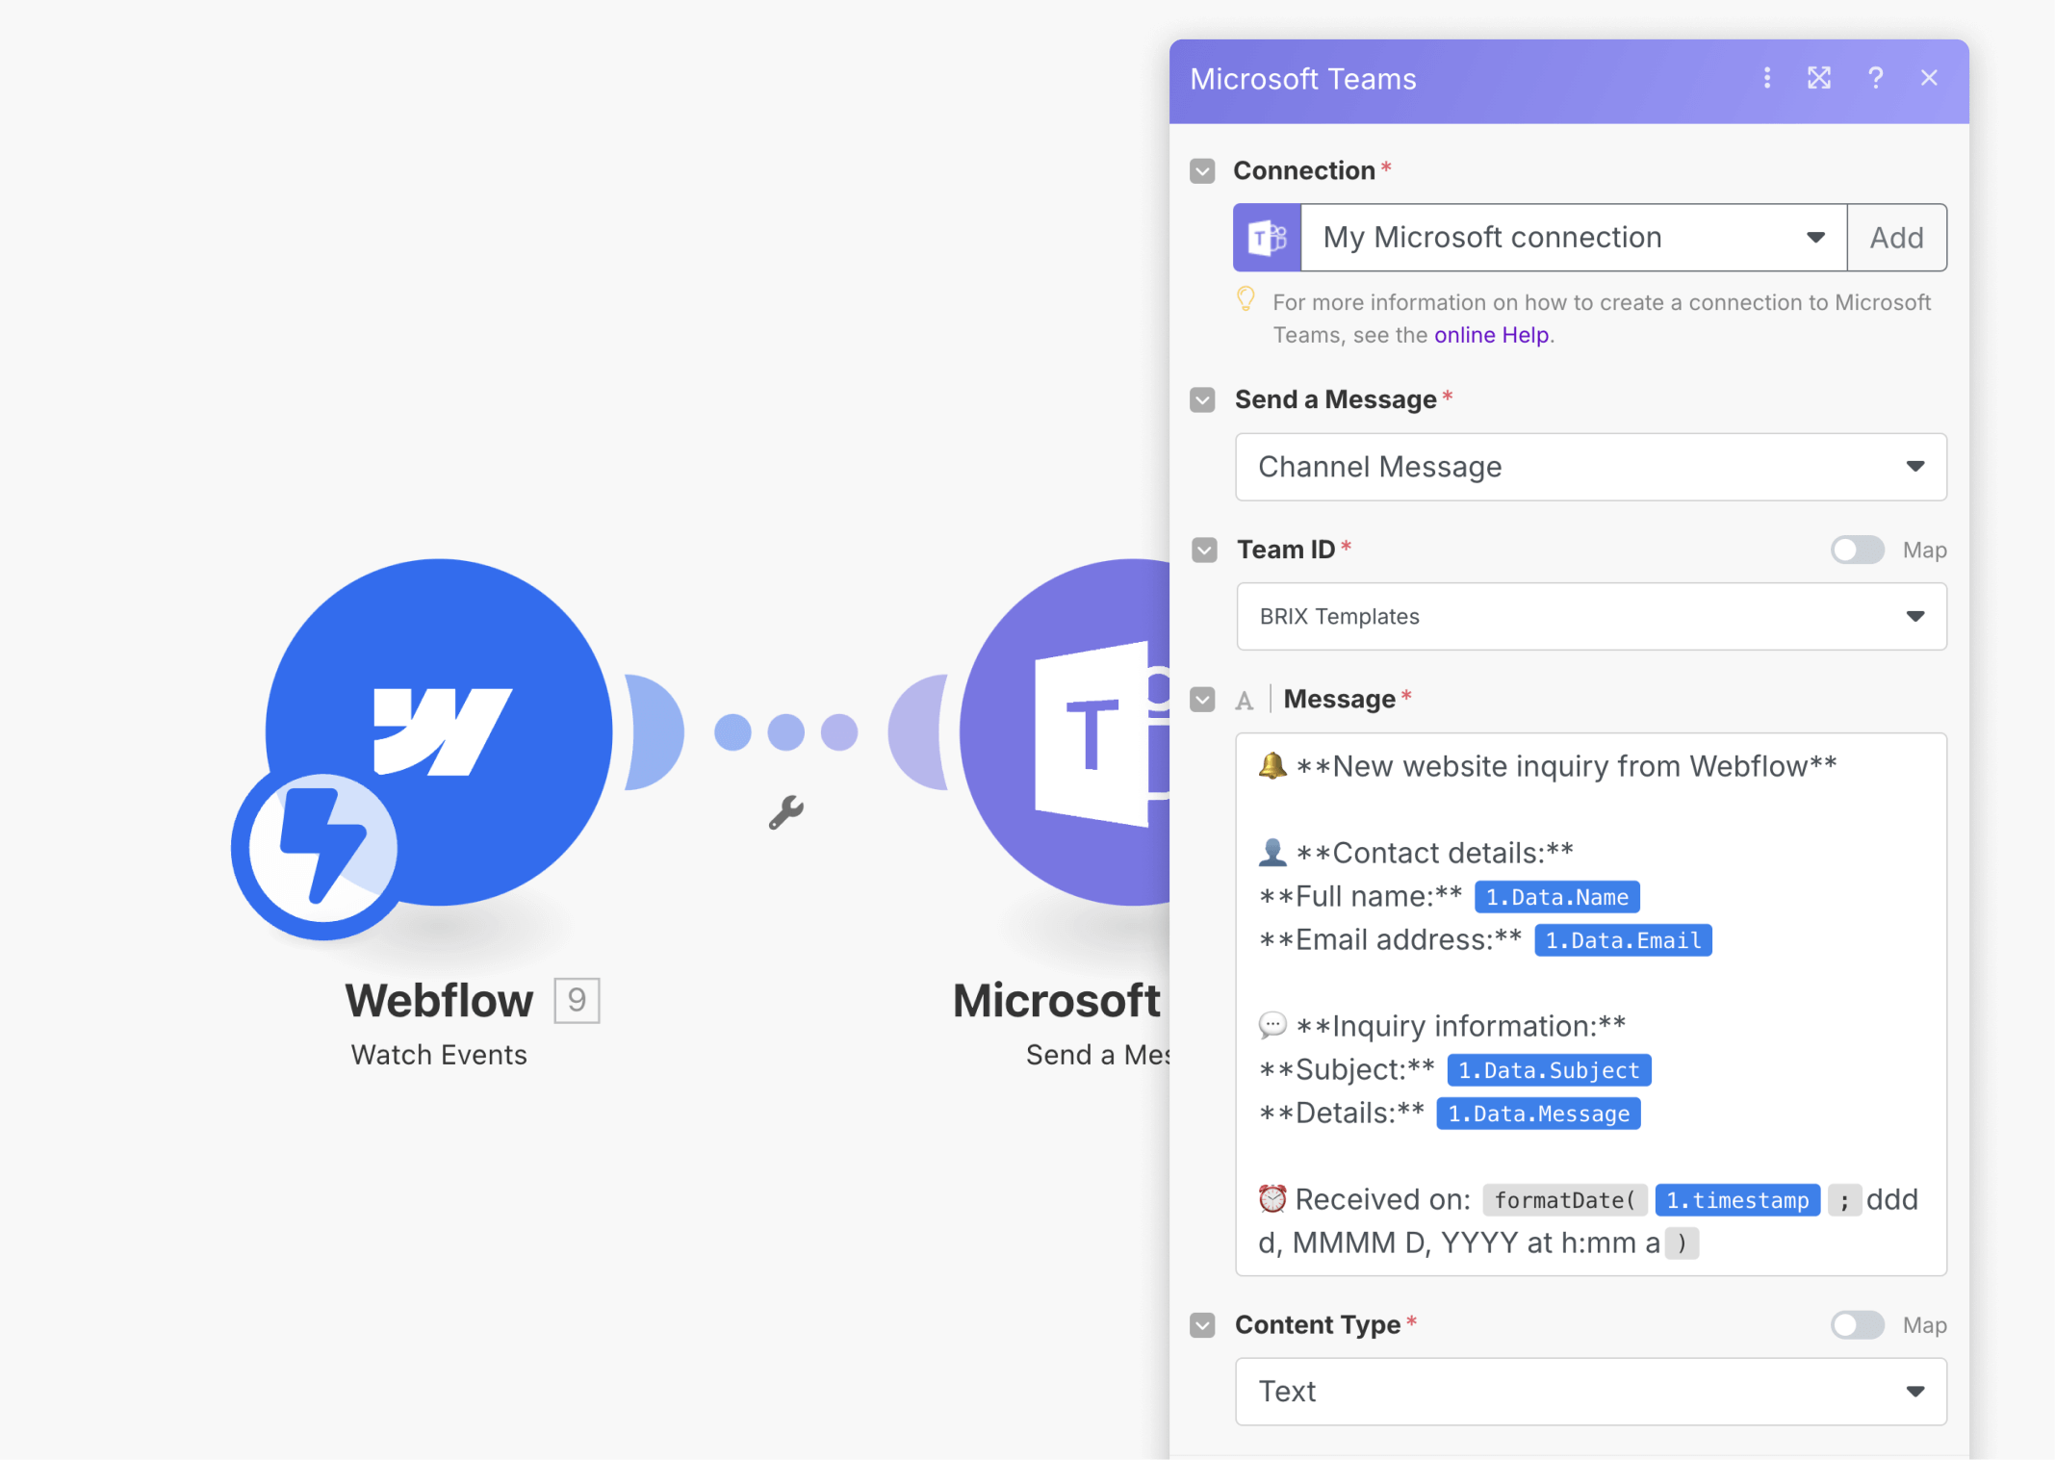Click the text format 'A' icon beside Message
The width and height of the screenshot is (2055, 1460).
click(x=1245, y=701)
